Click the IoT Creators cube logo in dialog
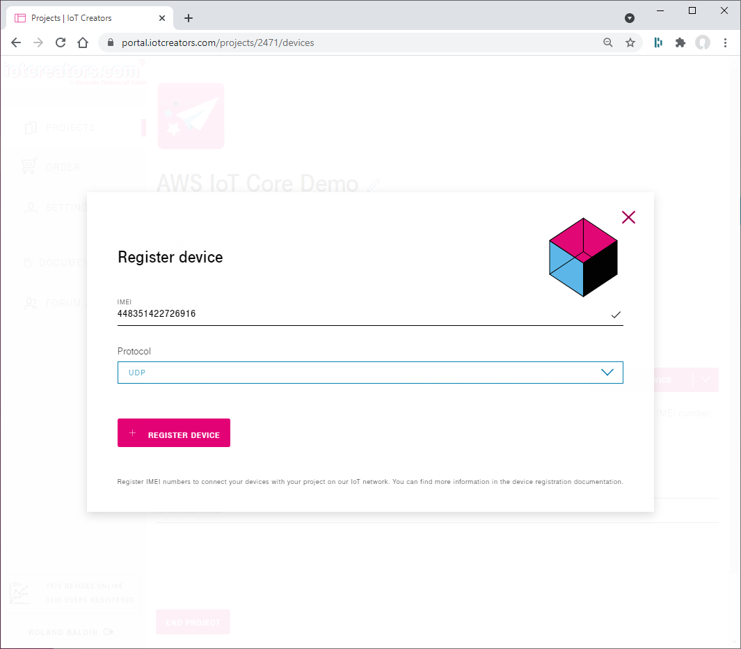 point(582,256)
